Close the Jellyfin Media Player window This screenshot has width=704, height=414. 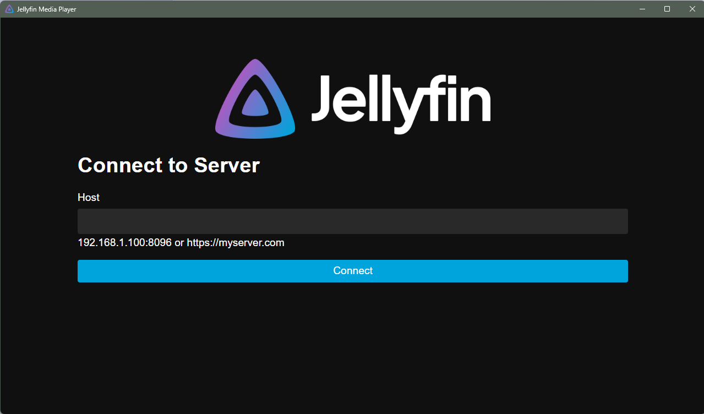point(692,9)
